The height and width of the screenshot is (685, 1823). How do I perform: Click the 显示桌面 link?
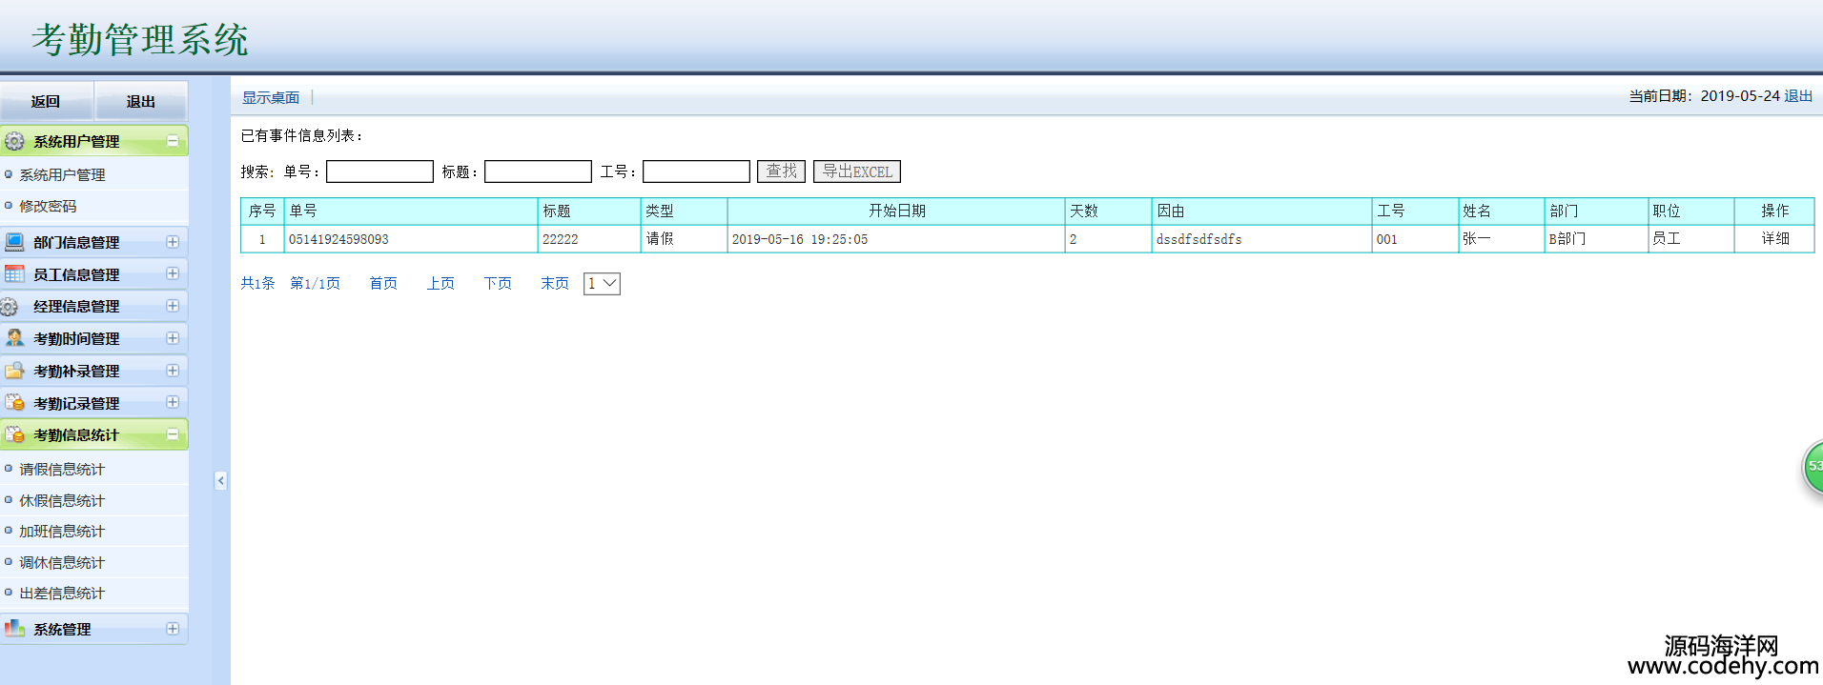click(x=271, y=97)
